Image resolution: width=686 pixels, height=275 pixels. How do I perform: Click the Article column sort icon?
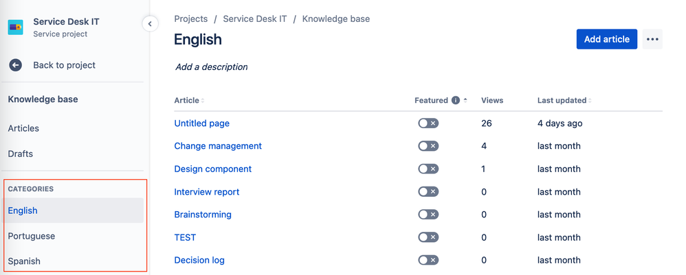203,101
